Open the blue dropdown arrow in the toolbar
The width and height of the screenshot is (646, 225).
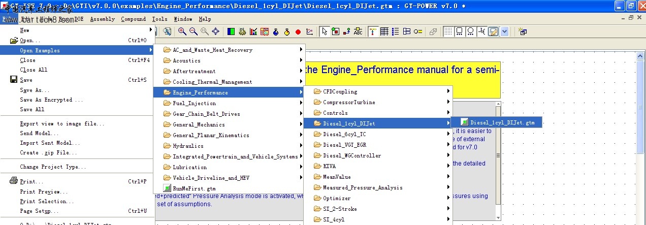pyautogui.click(x=504, y=31)
